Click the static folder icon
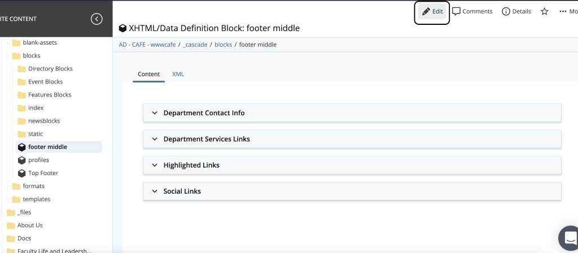578x253 pixels. coord(22,134)
